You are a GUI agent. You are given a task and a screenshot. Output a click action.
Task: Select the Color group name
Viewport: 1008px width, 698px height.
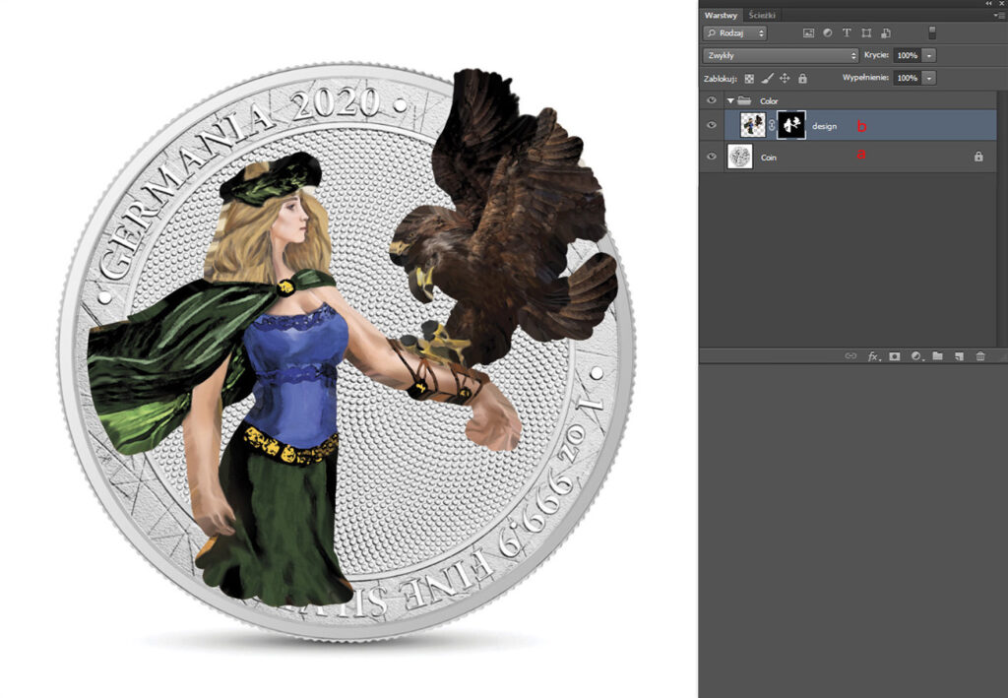[769, 100]
